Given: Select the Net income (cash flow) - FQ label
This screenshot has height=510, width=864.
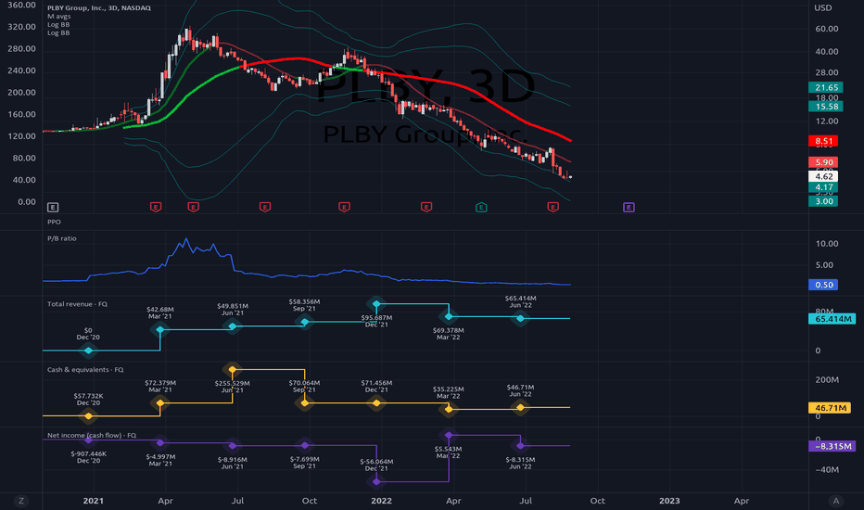Looking at the screenshot, I should click(x=92, y=435).
